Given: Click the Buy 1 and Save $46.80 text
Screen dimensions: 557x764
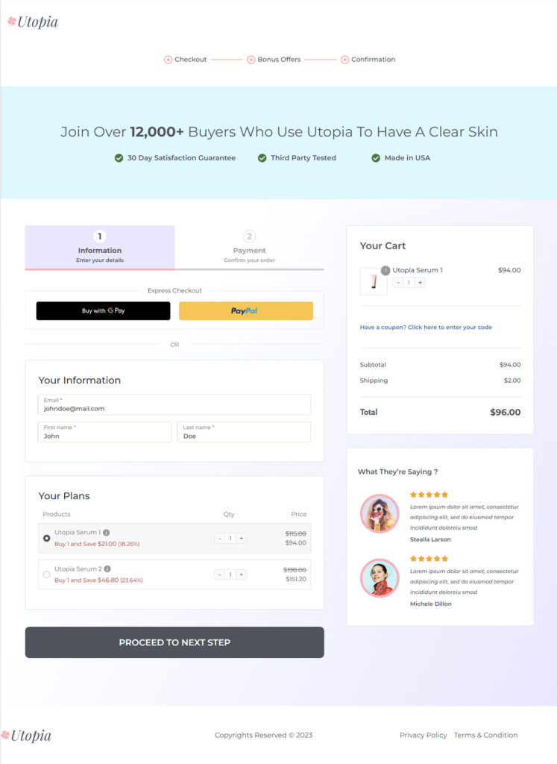Looking at the screenshot, I should tap(98, 580).
